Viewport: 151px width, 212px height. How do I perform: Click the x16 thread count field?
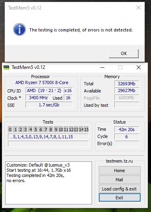[x=68, y=90]
